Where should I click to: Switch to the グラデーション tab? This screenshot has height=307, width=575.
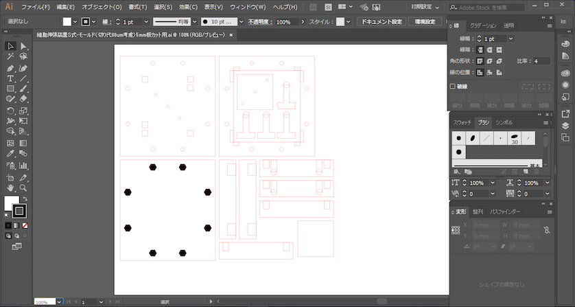click(x=482, y=25)
